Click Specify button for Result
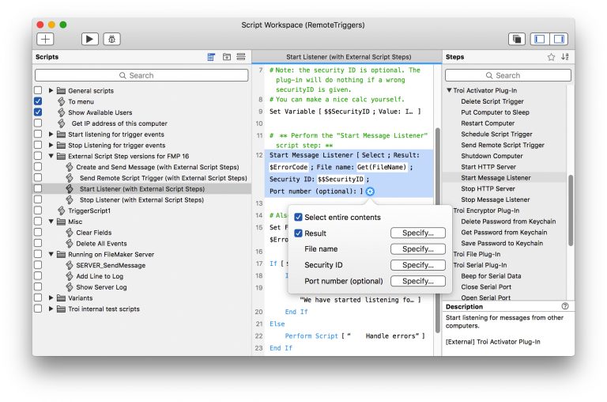 [417, 233]
